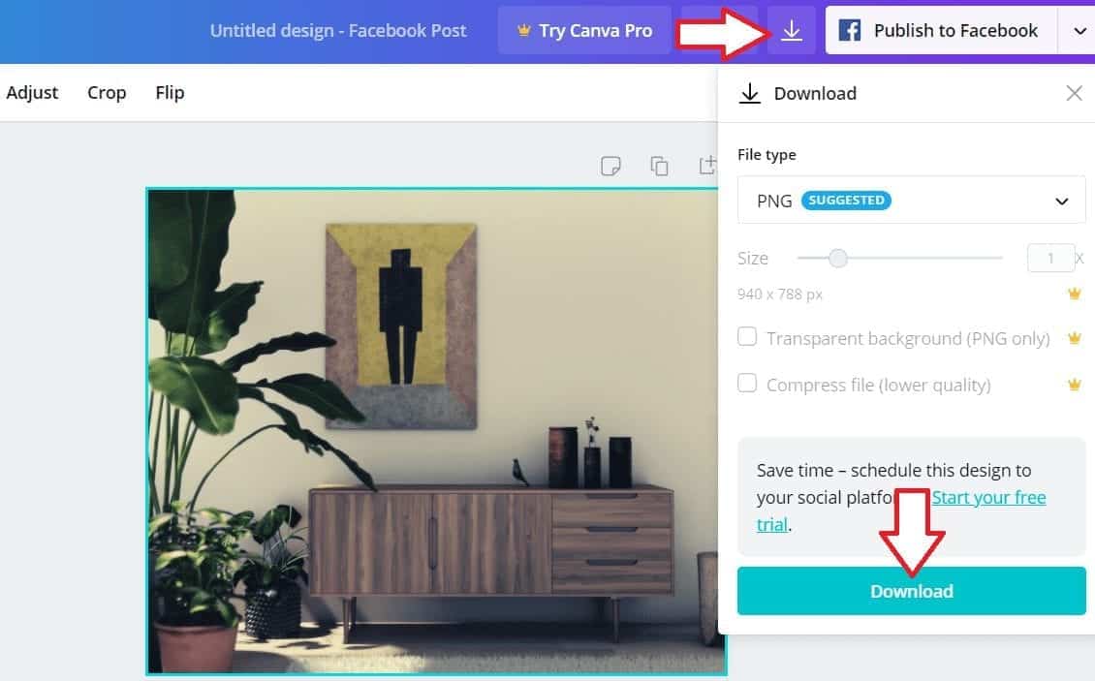Duplicate the page using copy icon

click(x=659, y=167)
